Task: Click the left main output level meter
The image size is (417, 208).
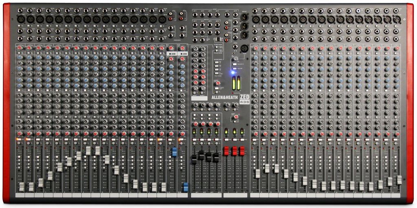Action: click(x=234, y=83)
